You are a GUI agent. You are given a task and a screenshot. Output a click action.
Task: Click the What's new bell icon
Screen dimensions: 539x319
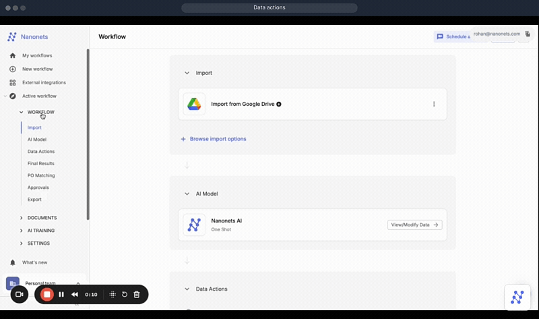pyautogui.click(x=12, y=262)
